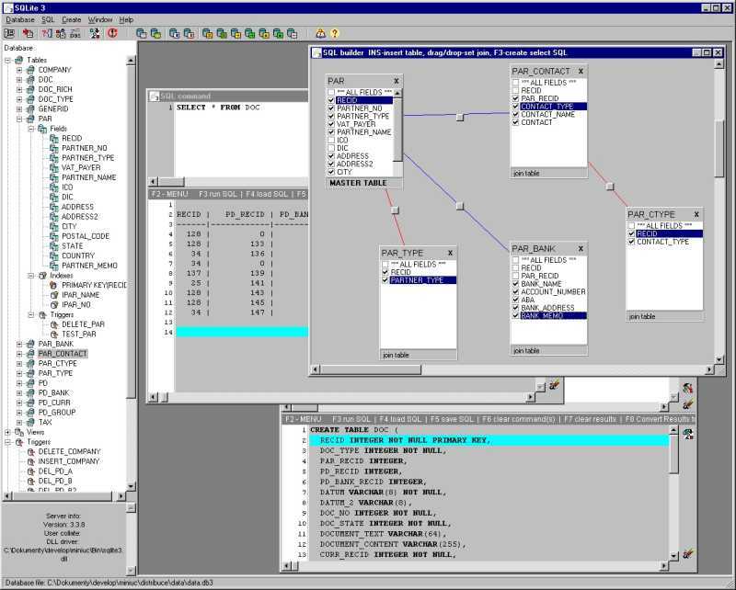Uncheck CONTACT_NAME in PAR_CONTACT box

[x=515, y=115]
